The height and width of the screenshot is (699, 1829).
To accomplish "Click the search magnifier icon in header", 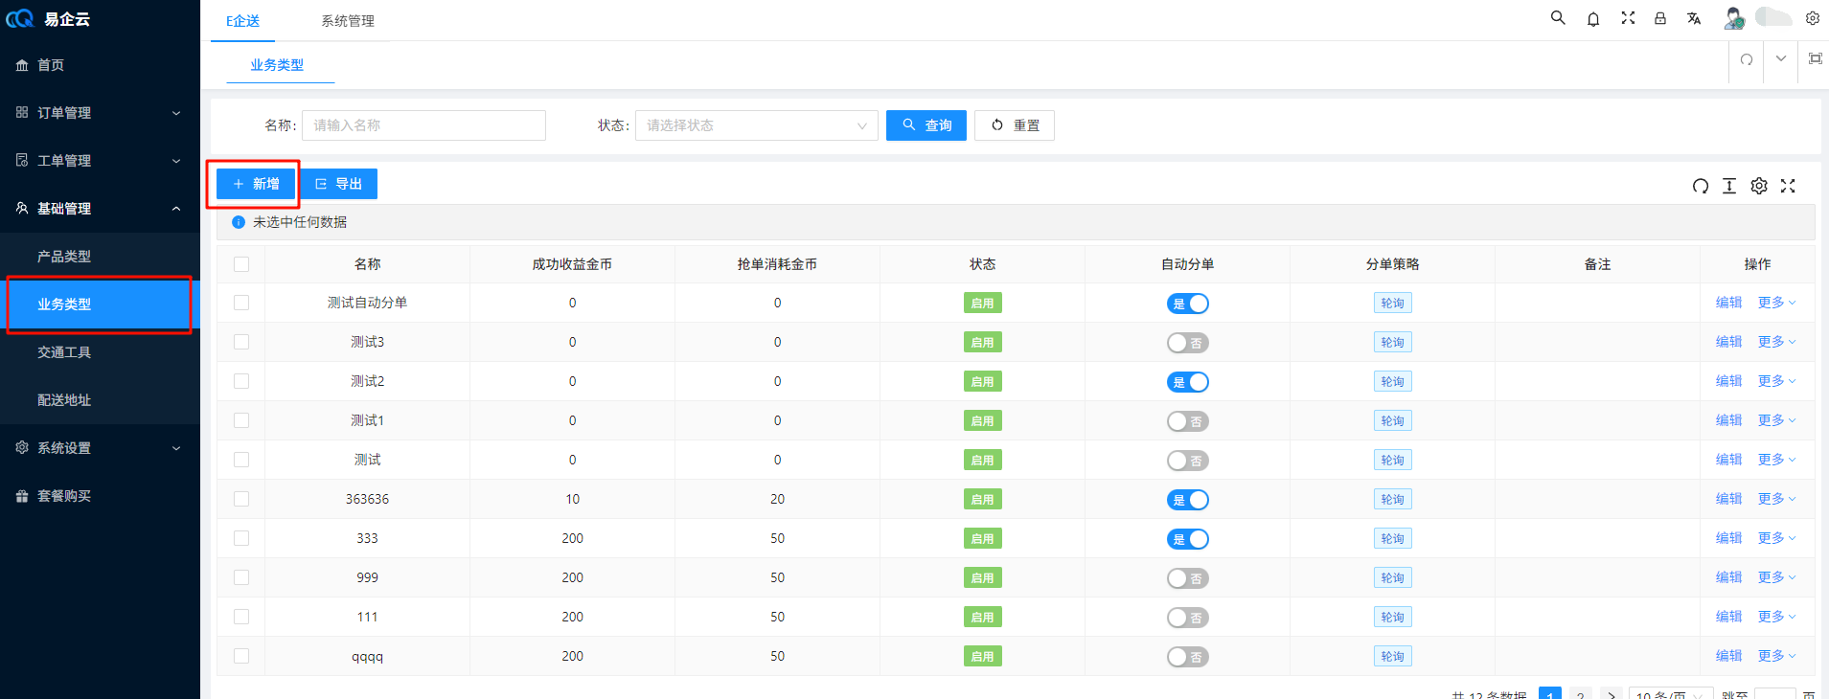I will tap(1558, 18).
